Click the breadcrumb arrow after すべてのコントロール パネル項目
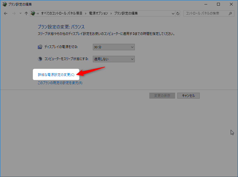The height and width of the screenshot is (177, 238). click(x=86, y=13)
